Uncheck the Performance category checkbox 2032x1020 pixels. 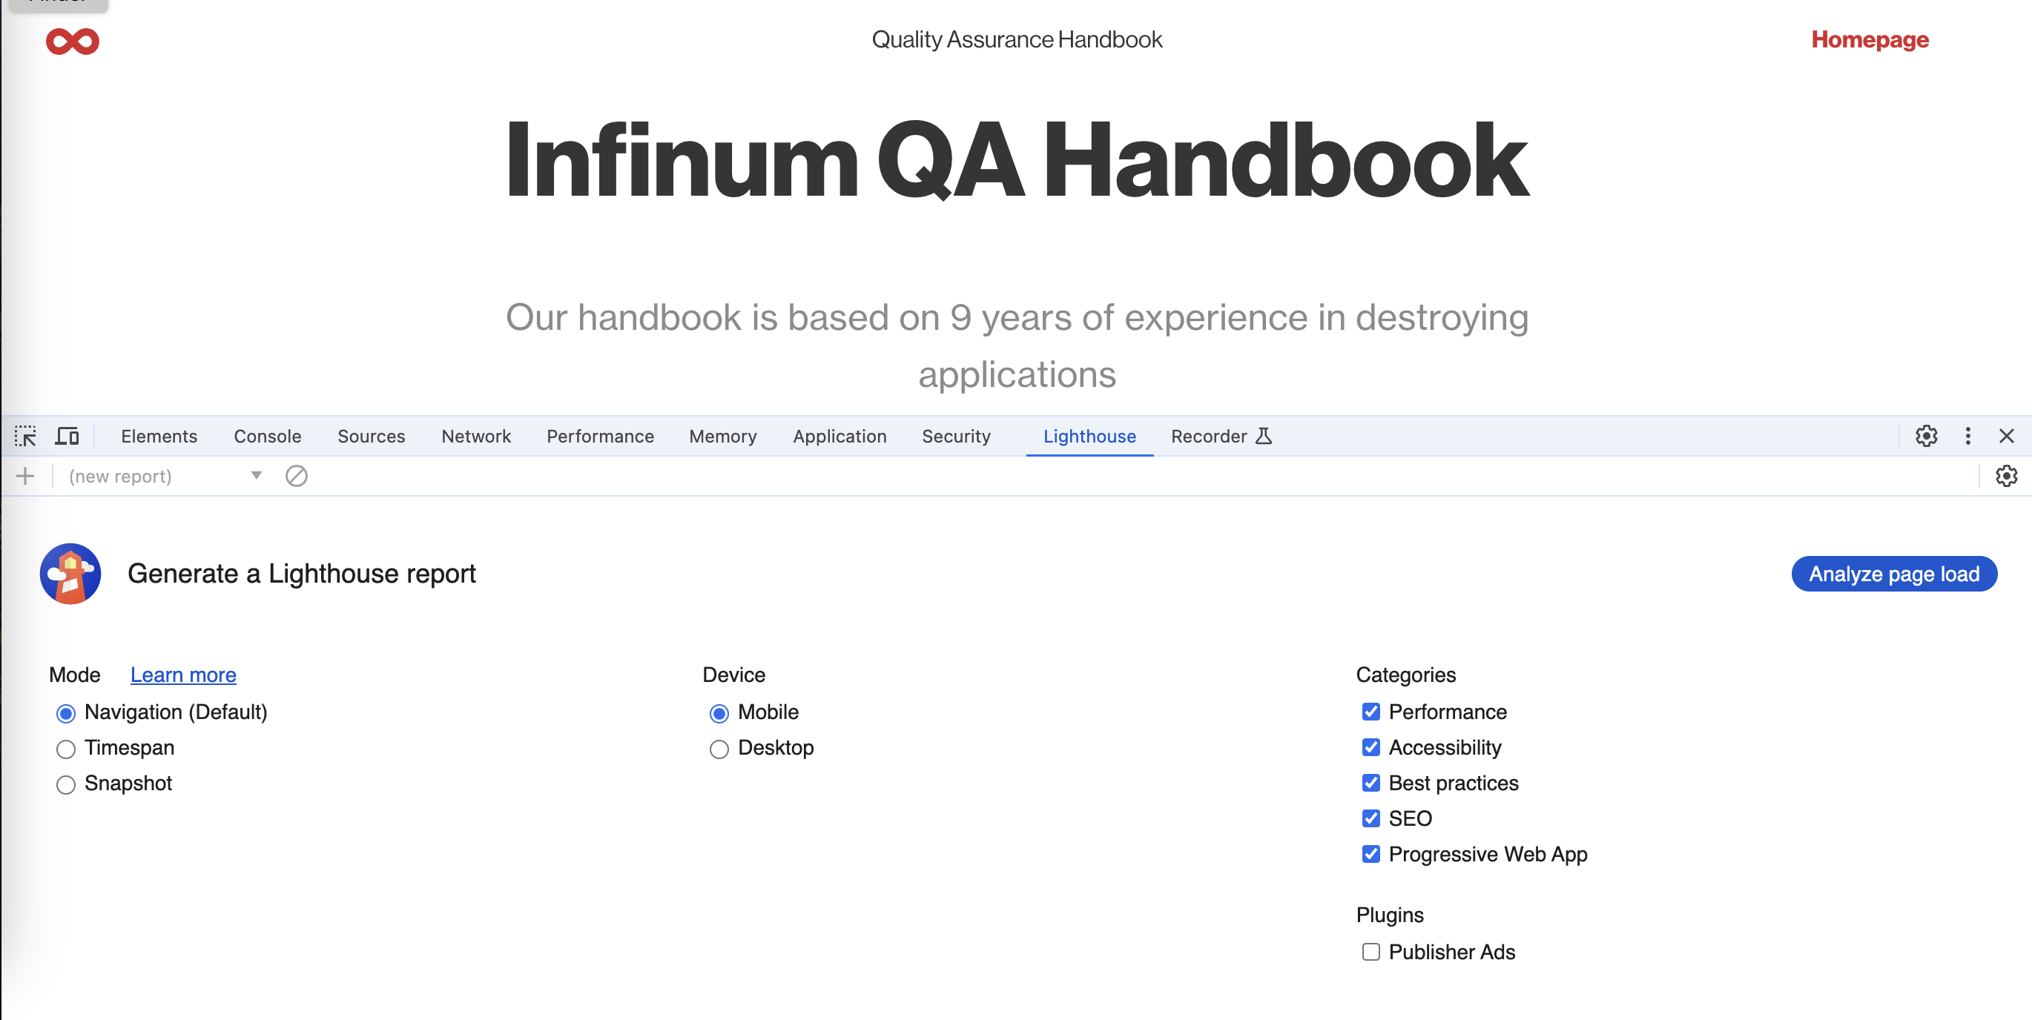(x=1371, y=712)
